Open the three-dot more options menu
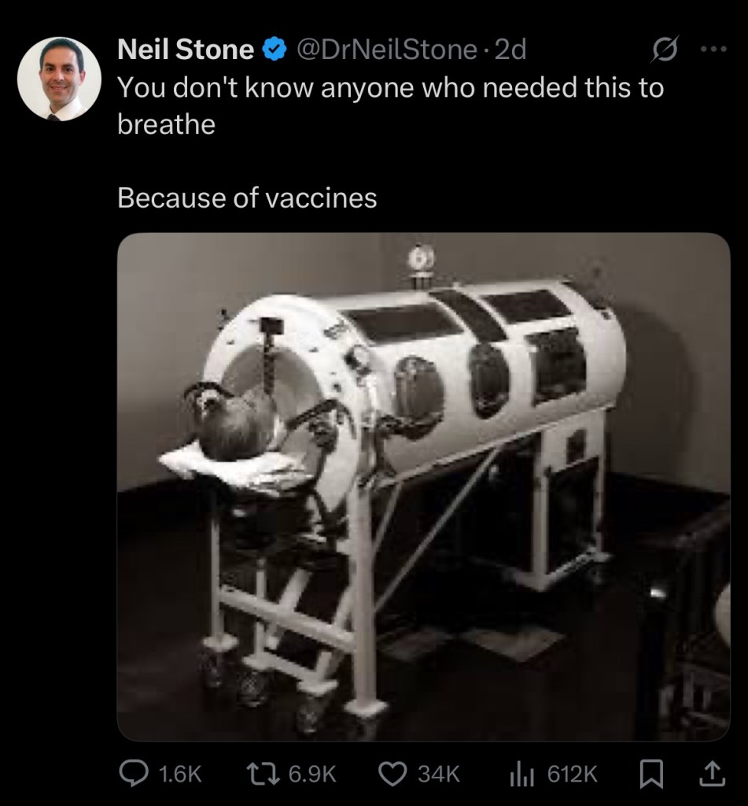 tap(713, 50)
